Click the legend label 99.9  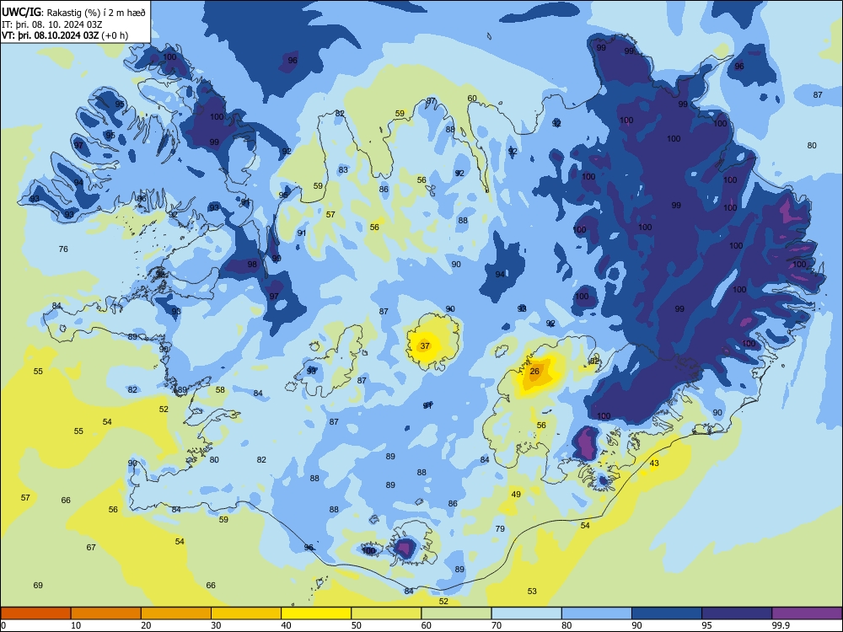pos(781,625)
